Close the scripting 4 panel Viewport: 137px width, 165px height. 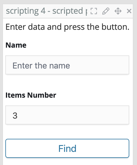pos(129,11)
